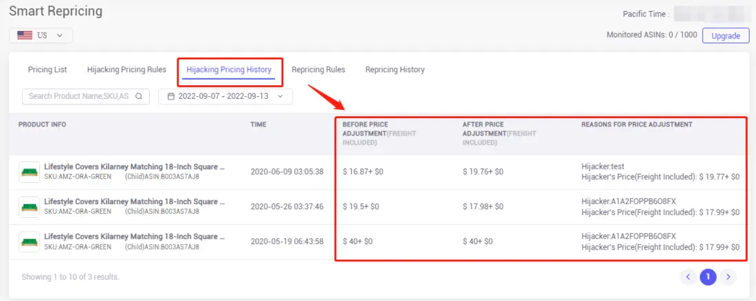Open product title in 2020-05-19 06:43:58 row

[x=135, y=237]
